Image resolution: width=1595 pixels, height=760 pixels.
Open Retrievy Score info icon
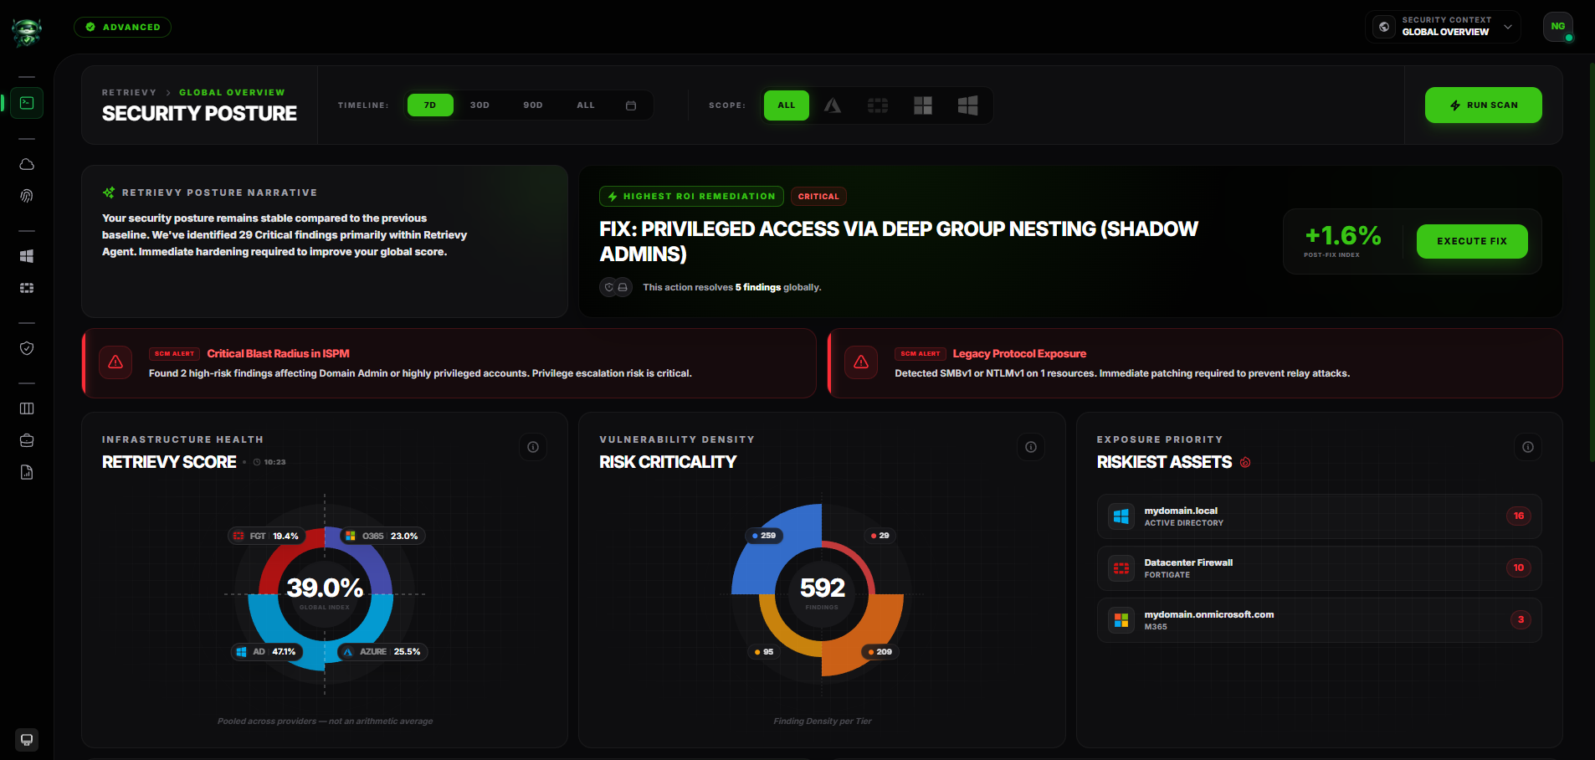click(533, 447)
